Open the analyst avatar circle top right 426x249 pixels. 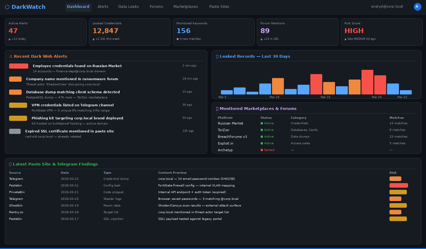417,7
